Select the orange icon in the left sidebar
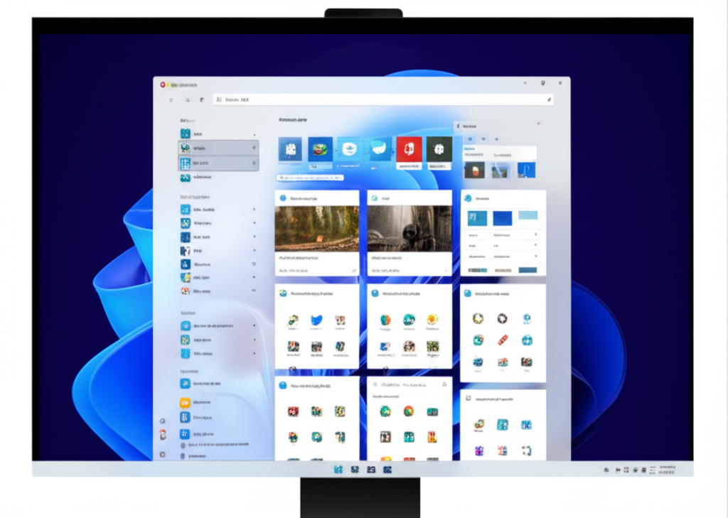The image size is (728, 518). 185,402
